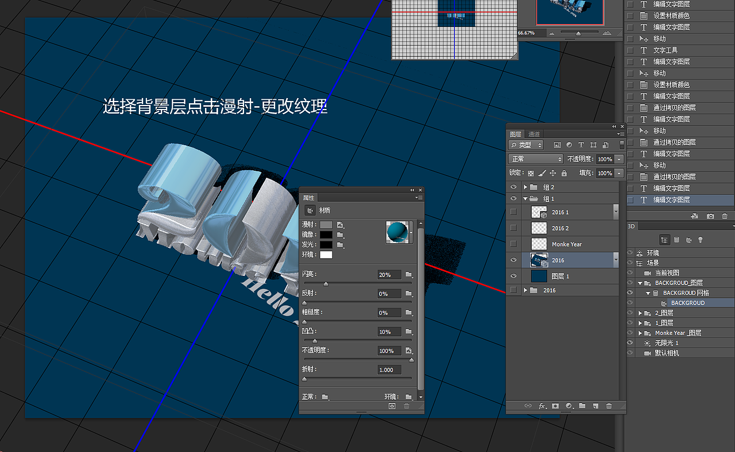Show the 2016 1 layer

(x=513, y=212)
